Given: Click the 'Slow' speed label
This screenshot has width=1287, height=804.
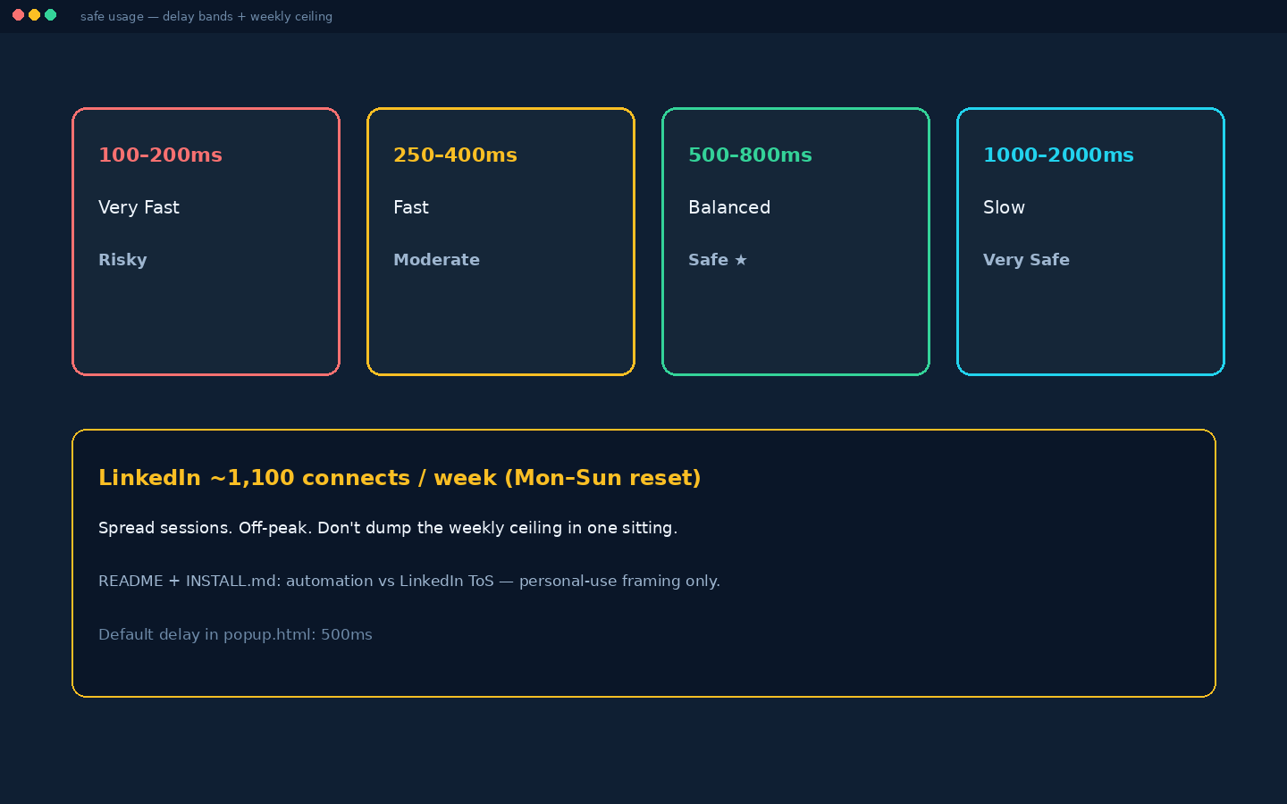Looking at the screenshot, I should tap(1004, 207).
